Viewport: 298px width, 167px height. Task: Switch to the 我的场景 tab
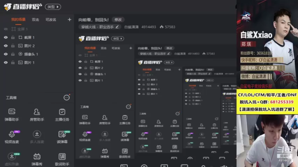coord(18,20)
